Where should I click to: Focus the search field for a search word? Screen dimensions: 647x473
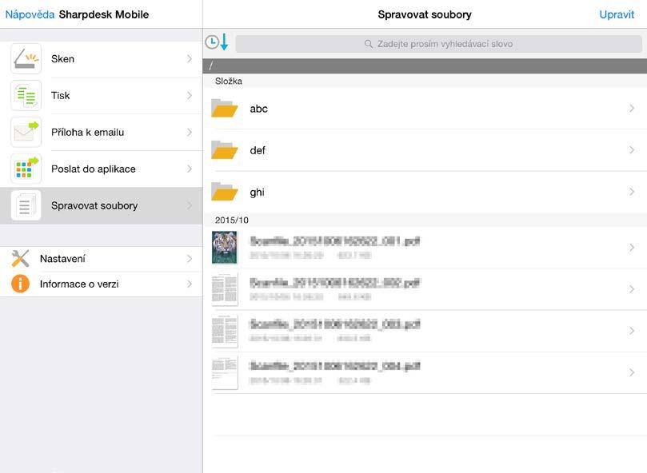click(438, 44)
